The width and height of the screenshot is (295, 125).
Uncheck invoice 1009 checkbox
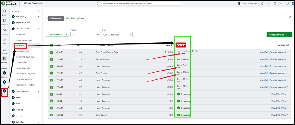pos(52,87)
